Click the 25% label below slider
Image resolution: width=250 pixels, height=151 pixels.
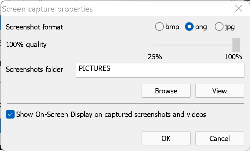tap(155, 57)
